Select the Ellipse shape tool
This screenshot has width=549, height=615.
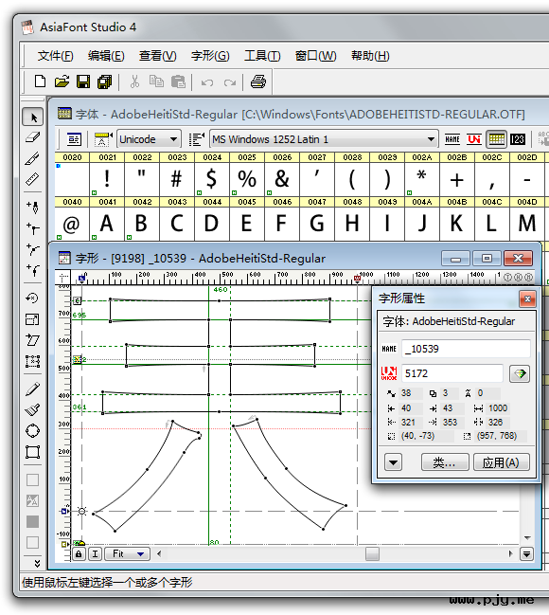click(33, 430)
